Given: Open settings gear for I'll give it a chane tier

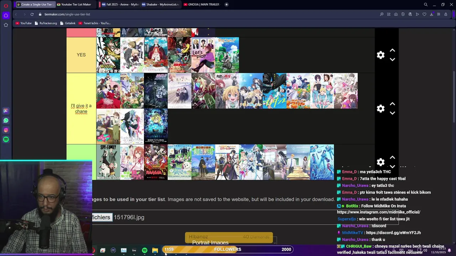Looking at the screenshot, I should point(381,109).
